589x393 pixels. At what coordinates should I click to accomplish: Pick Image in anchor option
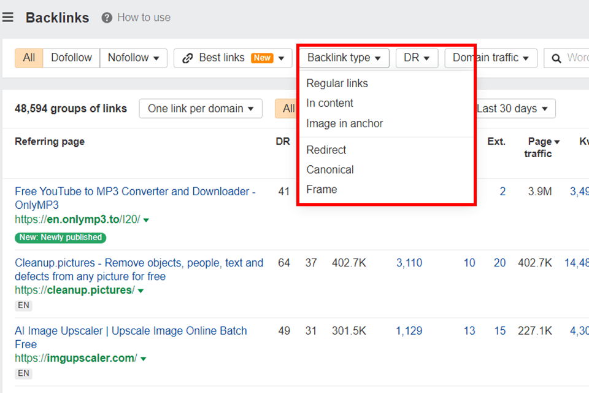(344, 123)
